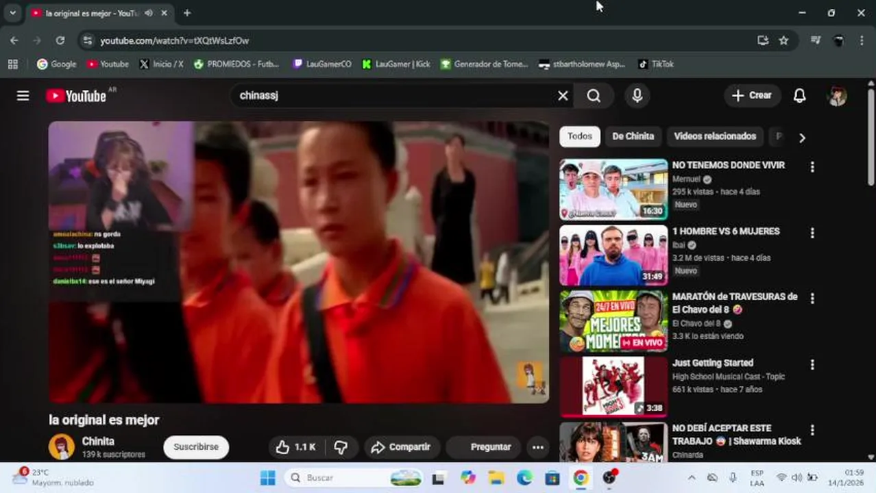The width and height of the screenshot is (876, 493).
Task: Mute the tab via speaker icon
Action: coord(149,13)
